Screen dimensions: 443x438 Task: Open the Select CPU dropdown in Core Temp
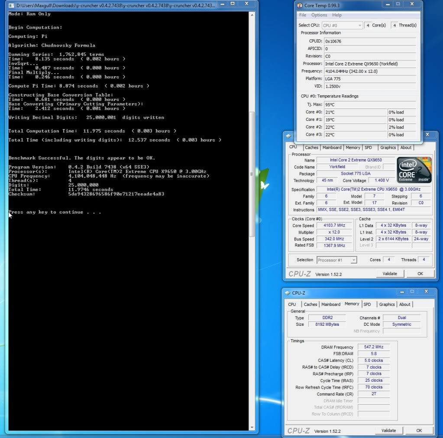[343, 26]
